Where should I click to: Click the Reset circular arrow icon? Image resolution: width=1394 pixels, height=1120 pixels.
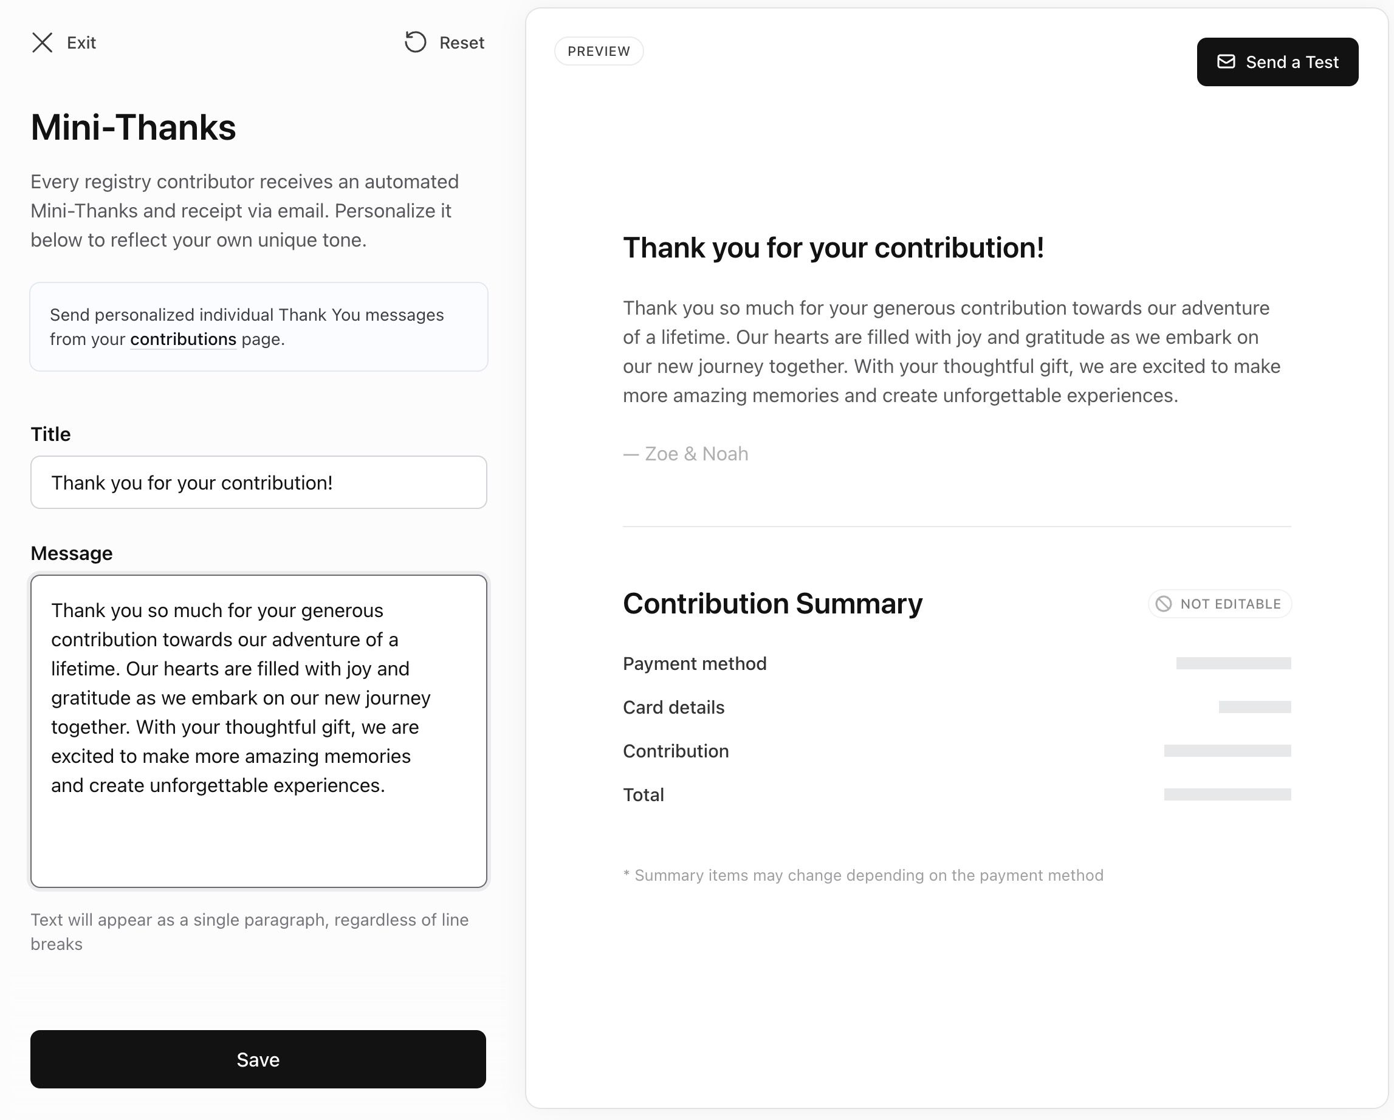point(415,43)
